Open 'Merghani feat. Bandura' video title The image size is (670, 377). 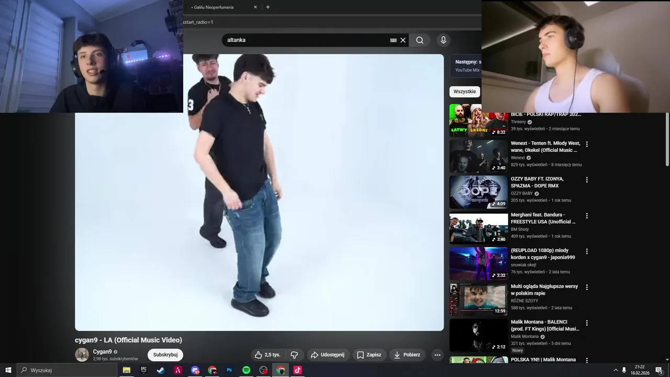coord(543,218)
